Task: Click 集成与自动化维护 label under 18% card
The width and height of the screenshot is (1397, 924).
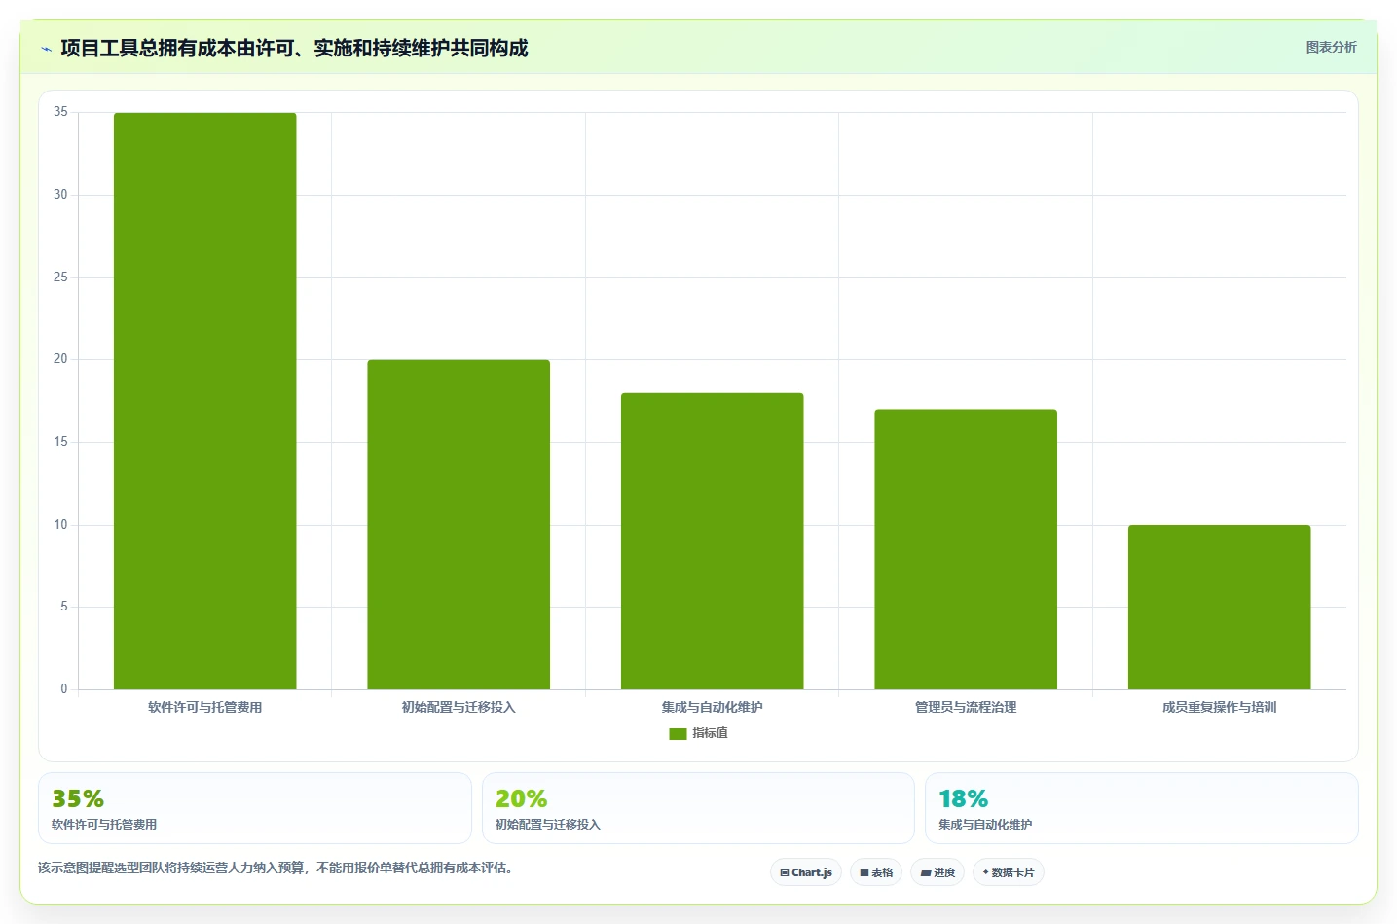Action: tap(985, 824)
